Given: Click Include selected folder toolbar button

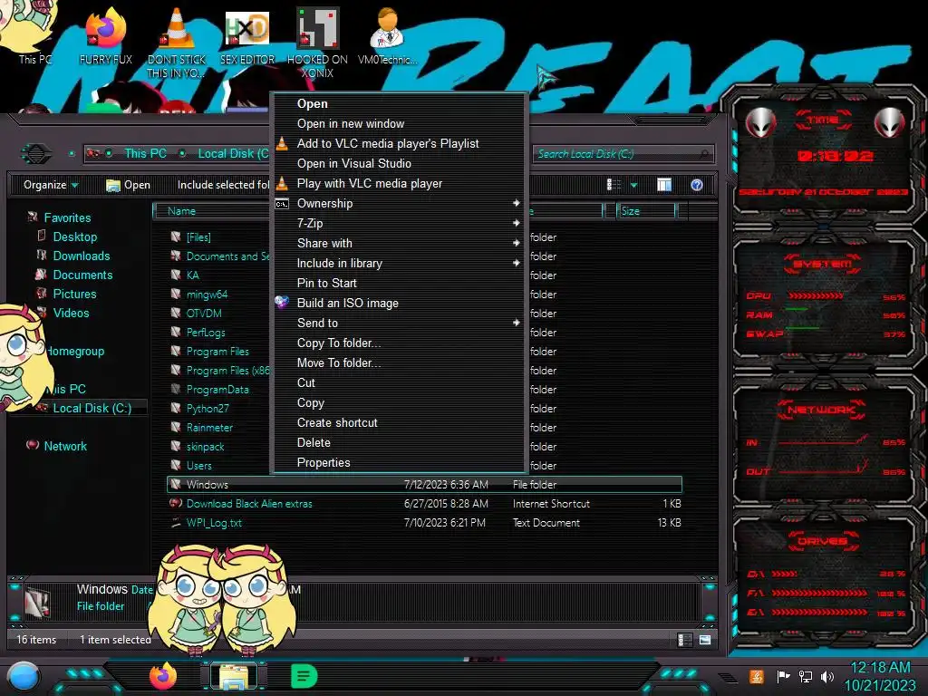Looking at the screenshot, I should (223, 185).
